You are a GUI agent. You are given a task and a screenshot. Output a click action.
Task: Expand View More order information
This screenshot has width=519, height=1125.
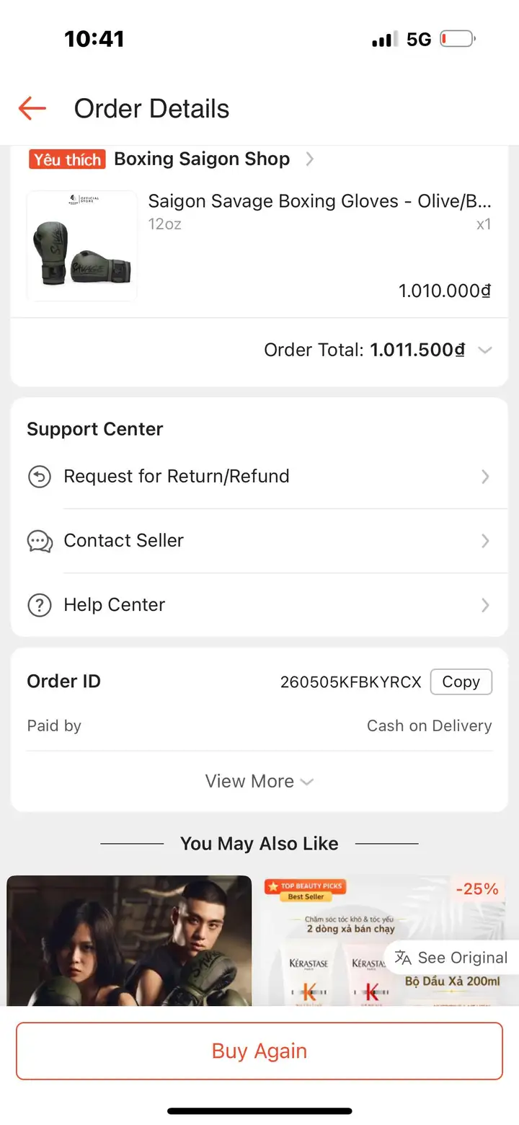259,782
